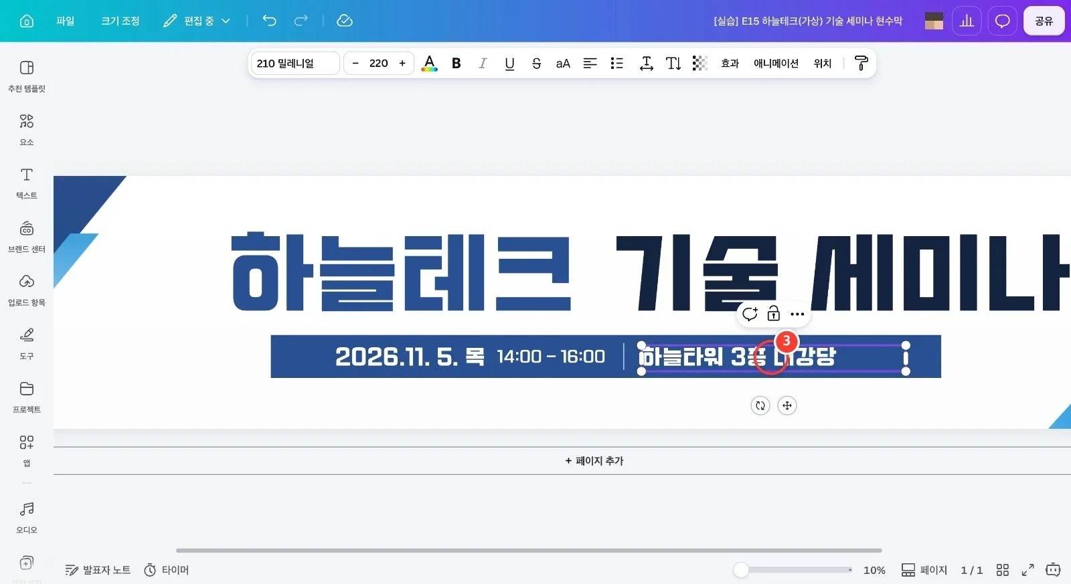The image size is (1071, 584).
Task: Toggle bulleted list
Action: pyautogui.click(x=616, y=64)
